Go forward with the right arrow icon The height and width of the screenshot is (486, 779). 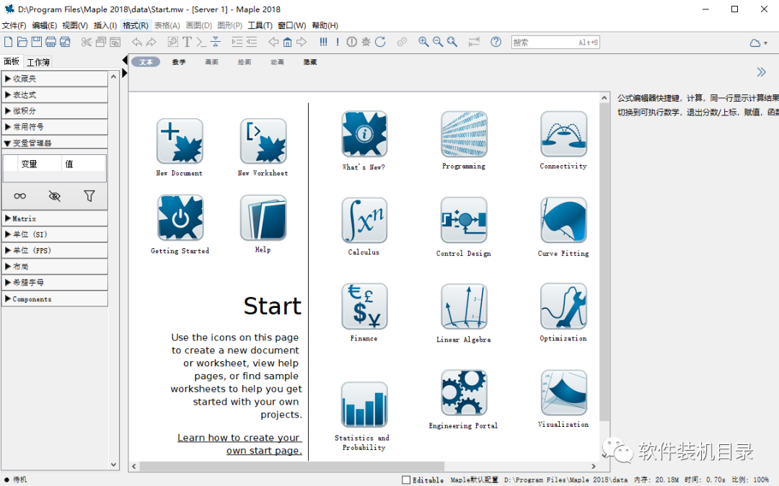(302, 43)
